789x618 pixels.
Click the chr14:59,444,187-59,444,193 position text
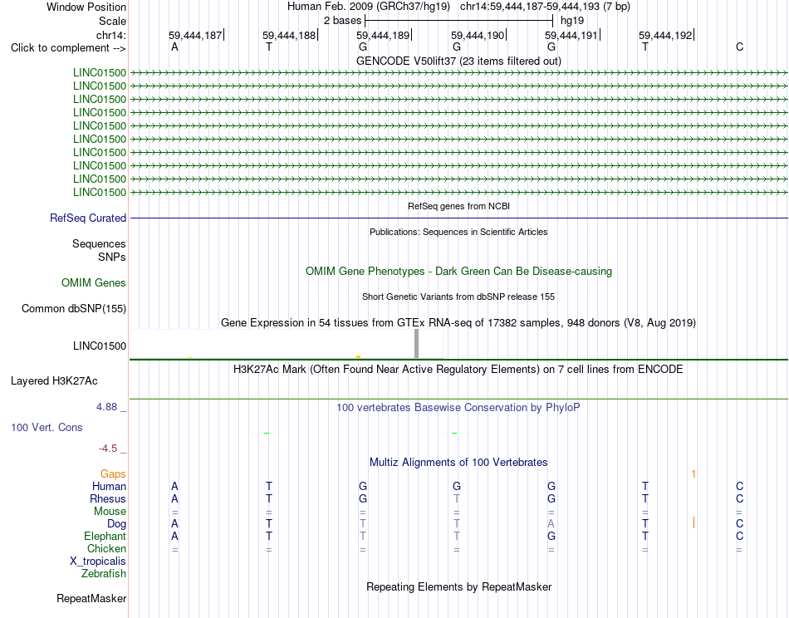tap(545, 7)
